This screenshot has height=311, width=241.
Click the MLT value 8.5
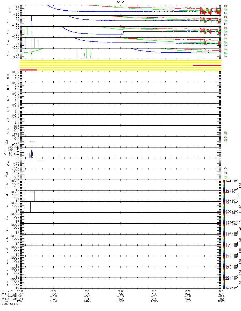point(221,291)
